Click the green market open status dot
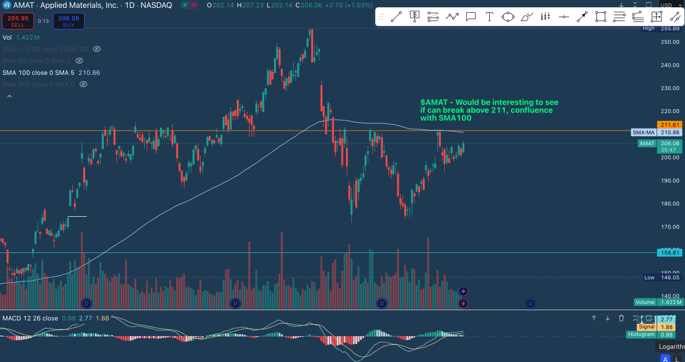The image size is (685, 362). click(x=184, y=5)
